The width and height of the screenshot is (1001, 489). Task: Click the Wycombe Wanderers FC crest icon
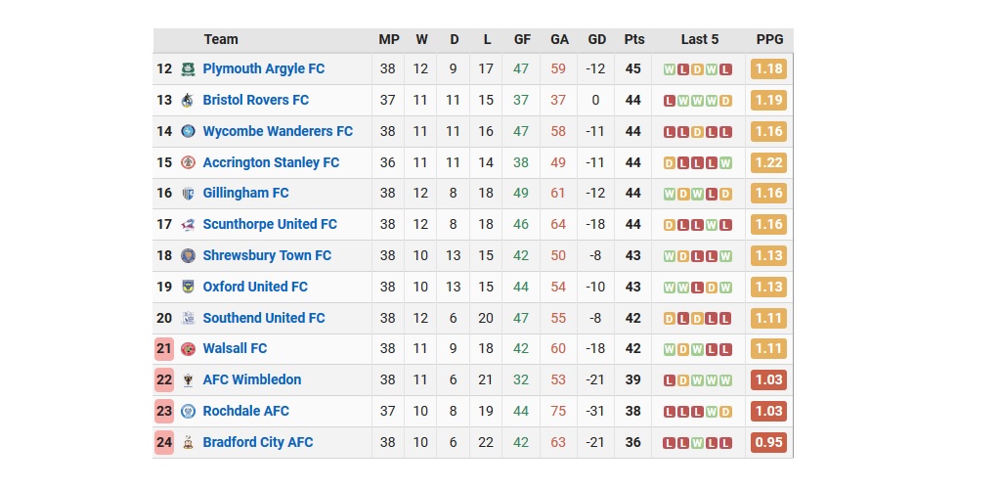pos(188,132)
